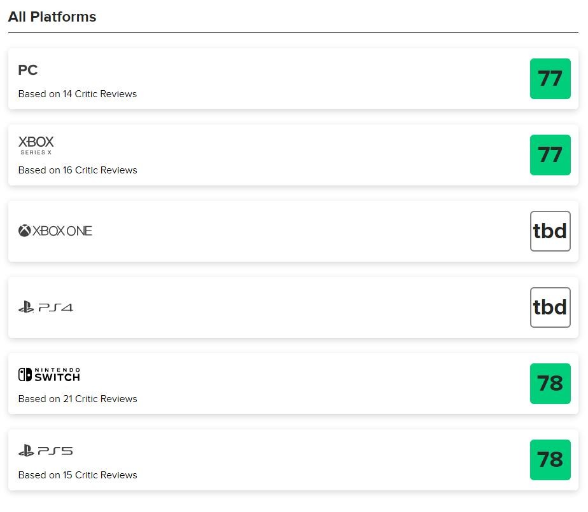View PC's 14 Critic Reviews text
Viewport: 588px width, 512px height.
point(77,94)
